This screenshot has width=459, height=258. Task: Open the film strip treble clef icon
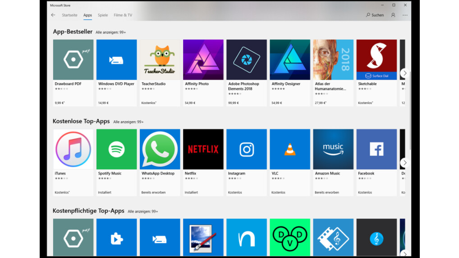pos(333,238)
